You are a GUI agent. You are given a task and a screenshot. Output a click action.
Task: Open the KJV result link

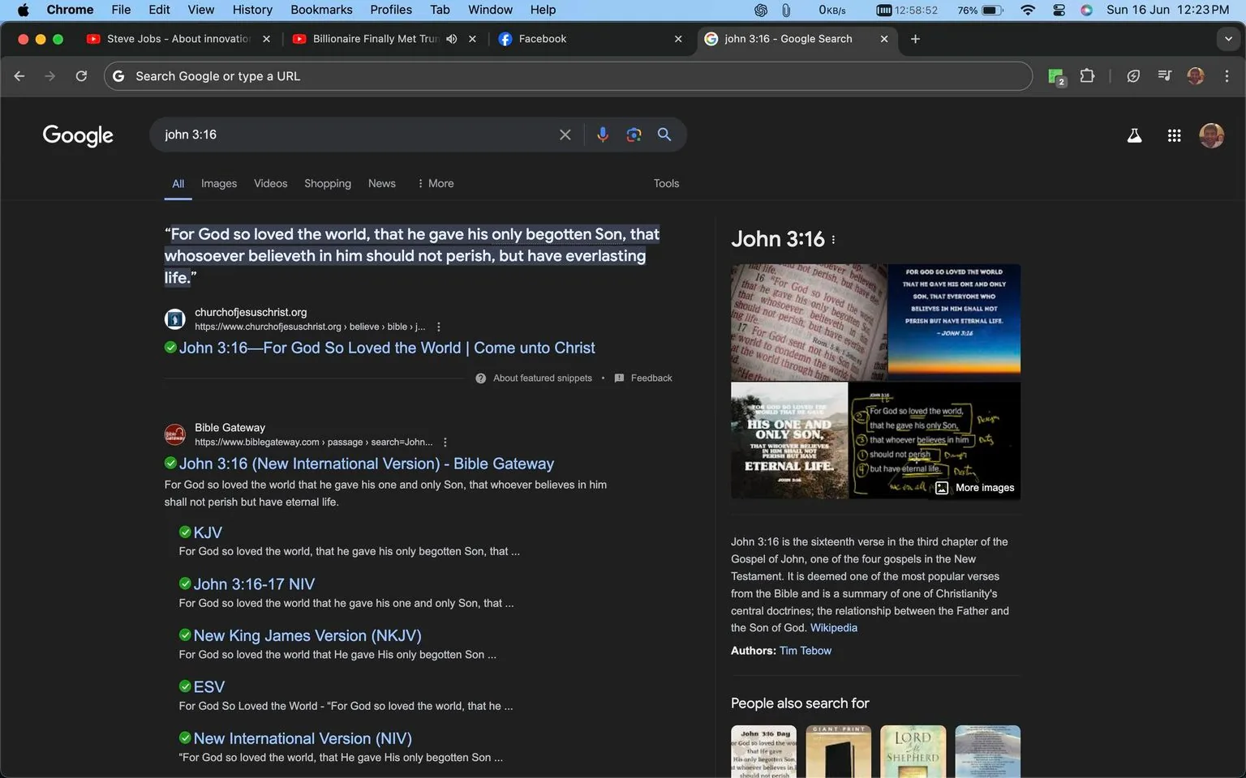click(208, 532)
